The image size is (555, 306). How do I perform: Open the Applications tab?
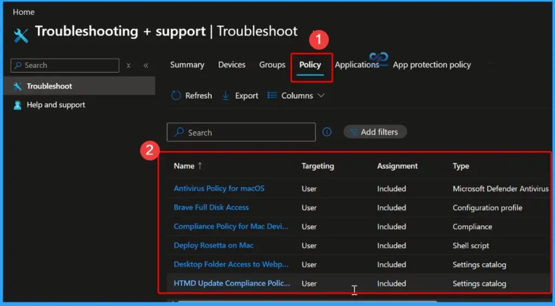[x=357, y=65]
